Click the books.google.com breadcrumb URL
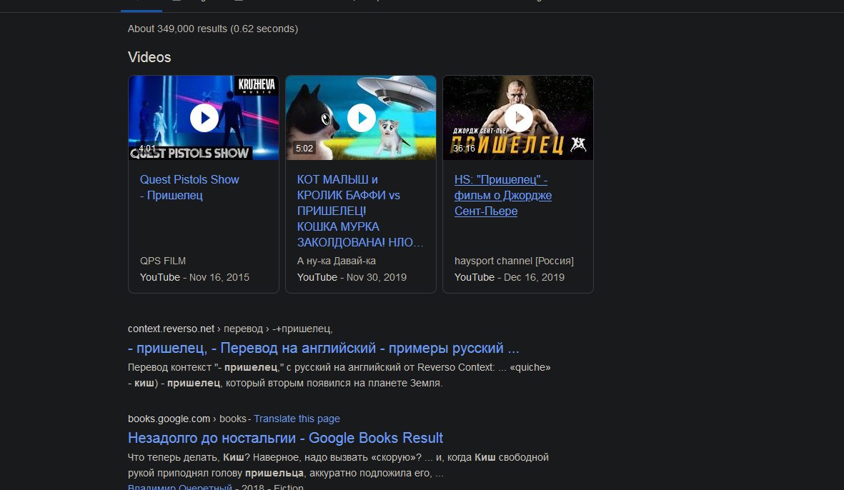This screenshot has width=844, height=490. coord(187,419)
